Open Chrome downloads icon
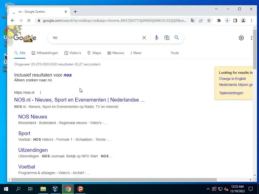 [227, 20]
